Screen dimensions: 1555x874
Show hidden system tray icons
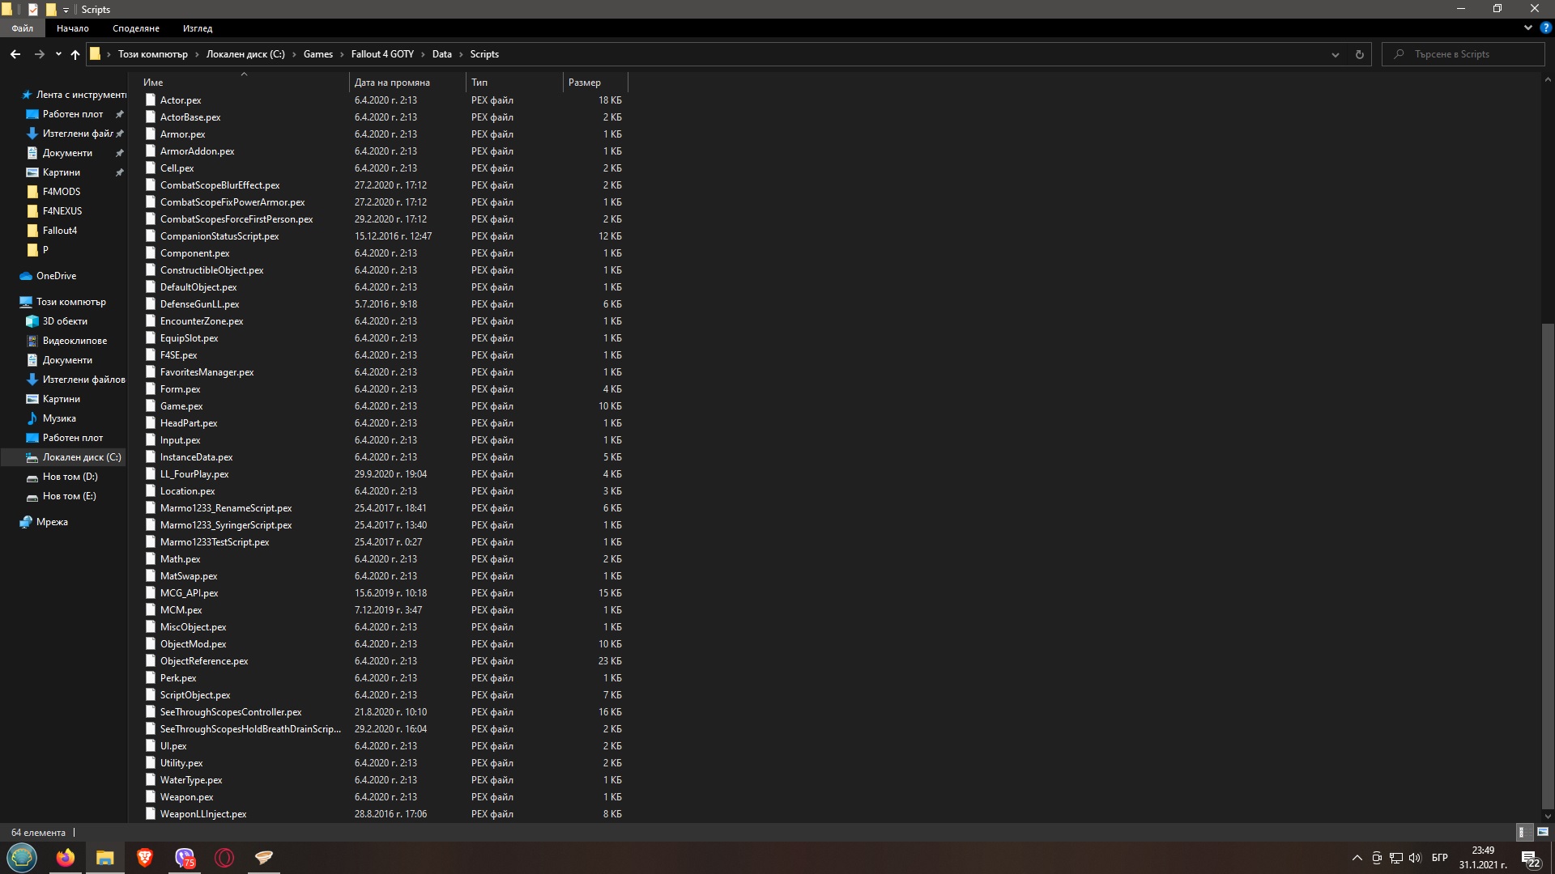tap(1357, 858)
